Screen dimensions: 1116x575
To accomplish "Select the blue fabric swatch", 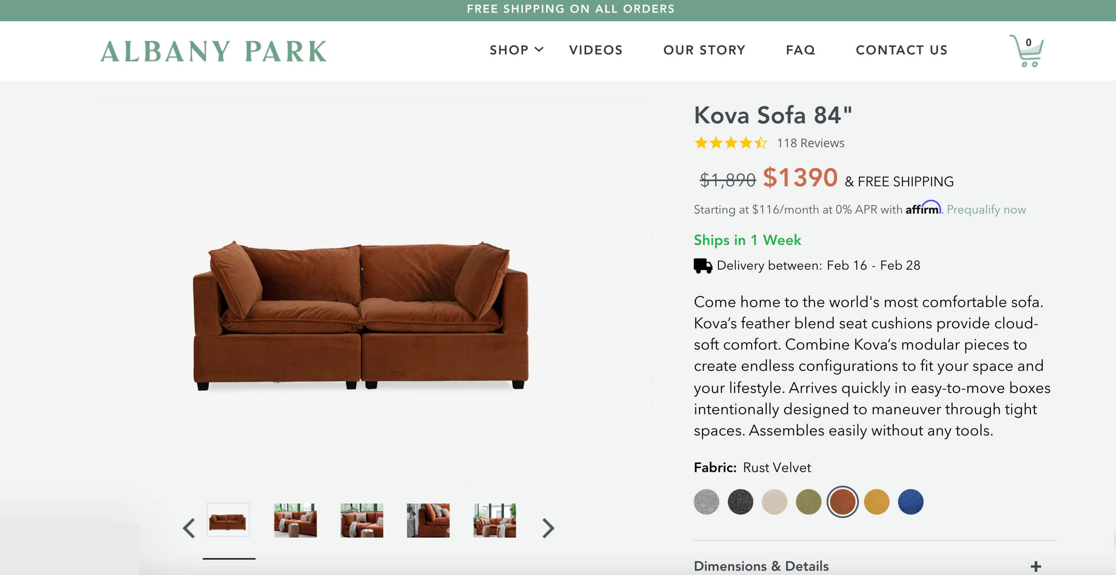I will point(911,501).
